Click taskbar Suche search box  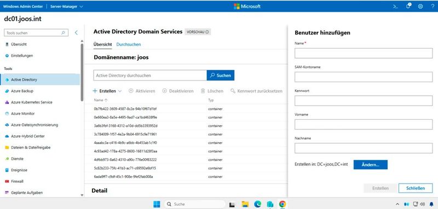coord(194,204)
